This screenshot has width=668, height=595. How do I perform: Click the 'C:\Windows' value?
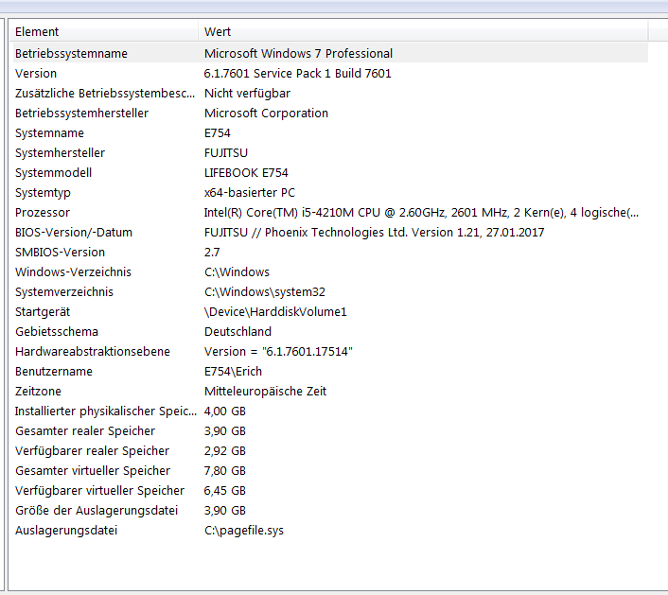(237, 272)
